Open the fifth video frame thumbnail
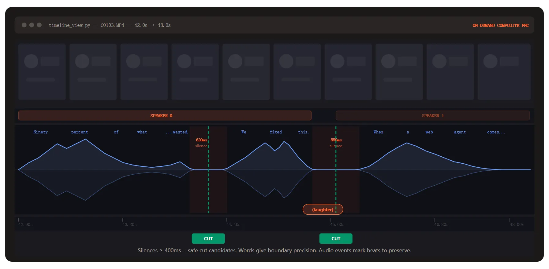The image size is (549, 269). click(246, 72)
